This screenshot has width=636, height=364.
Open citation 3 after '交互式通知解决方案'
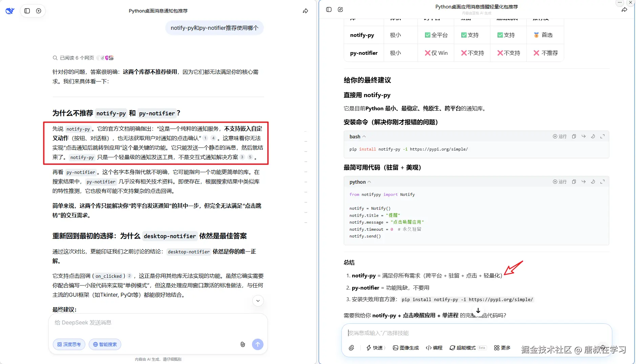tap(242, 157)
